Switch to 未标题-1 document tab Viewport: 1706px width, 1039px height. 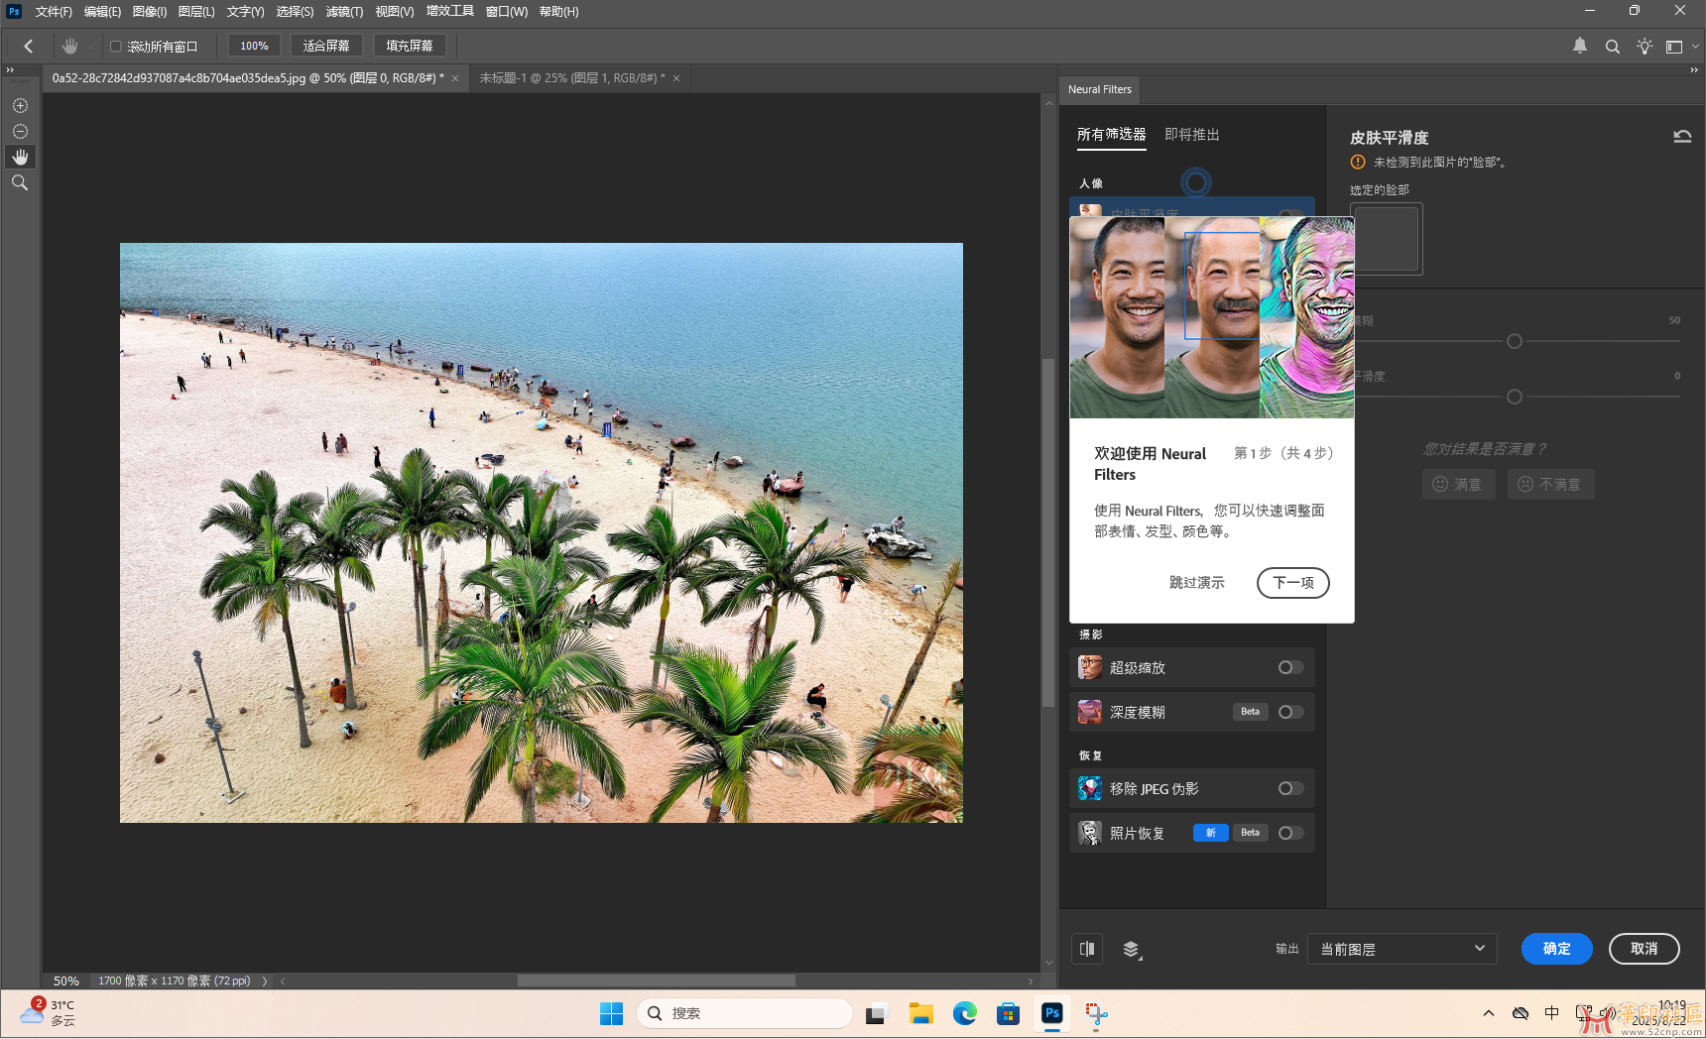[x=572, y=77]
